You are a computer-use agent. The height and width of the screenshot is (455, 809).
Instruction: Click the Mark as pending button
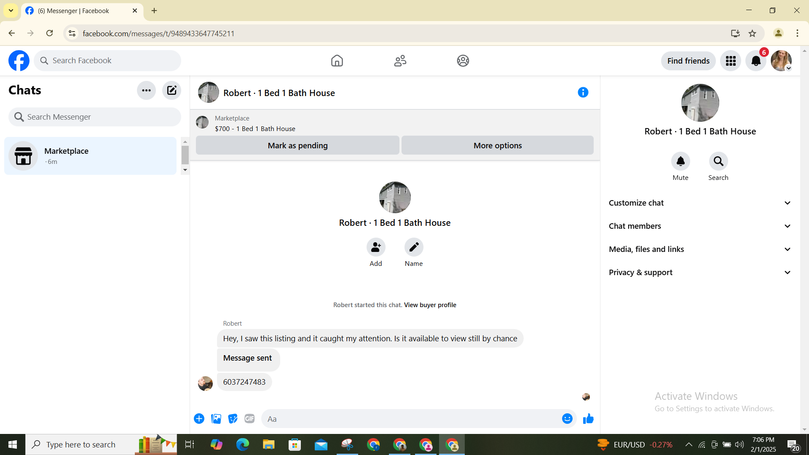click(x=297, y=145)
